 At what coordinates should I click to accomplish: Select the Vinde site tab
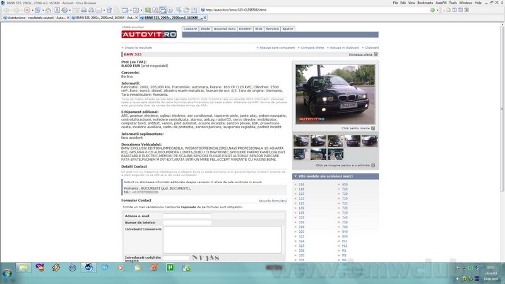pyautogui.click(x=205, y=28)
